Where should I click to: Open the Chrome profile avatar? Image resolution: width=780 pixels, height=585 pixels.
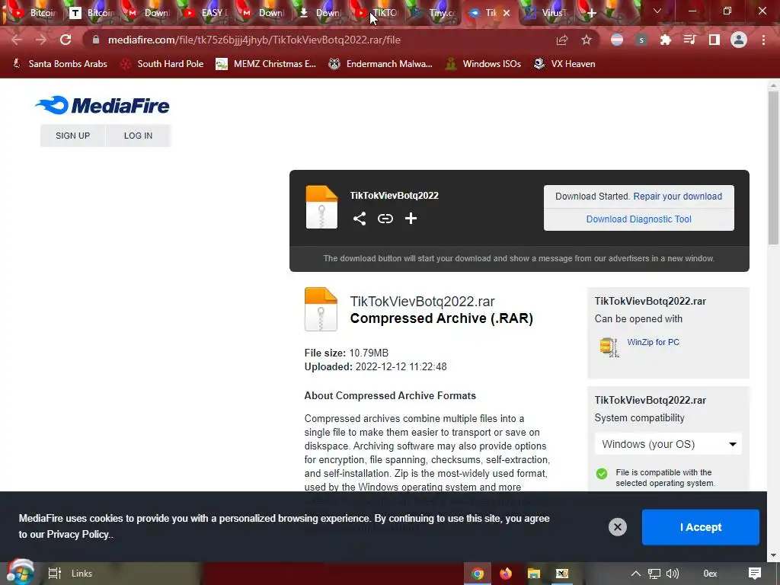coord(739,40)
